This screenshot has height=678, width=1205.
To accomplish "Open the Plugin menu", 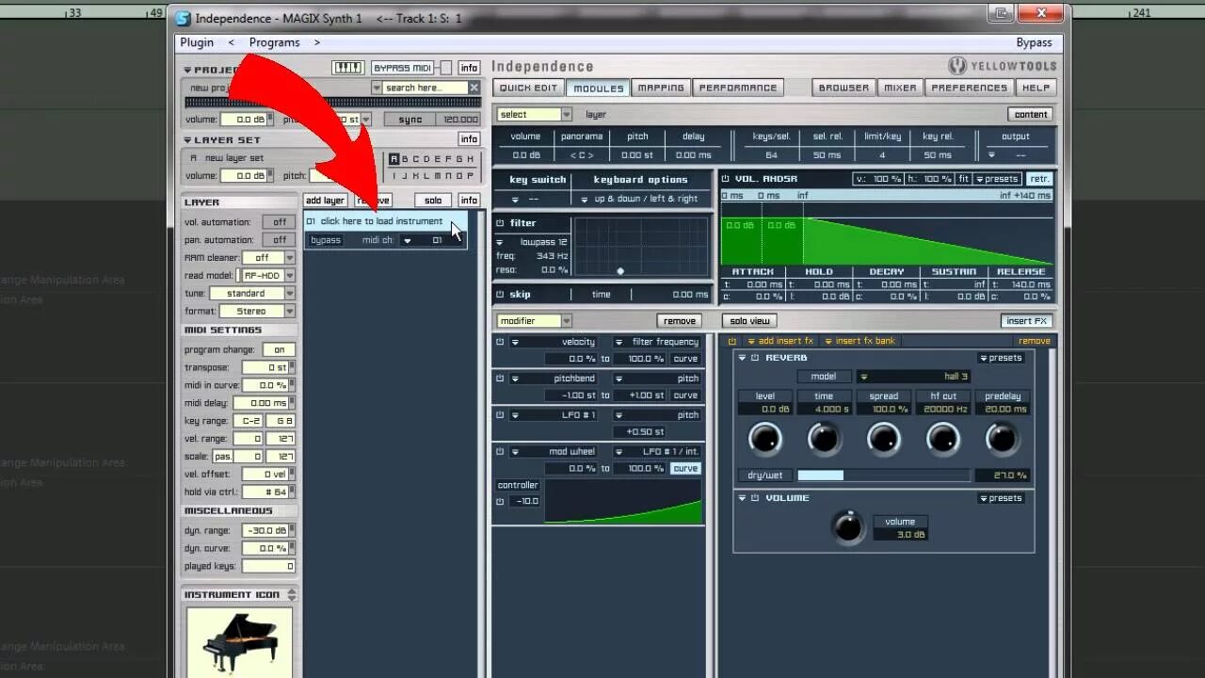I will [198, 42].
